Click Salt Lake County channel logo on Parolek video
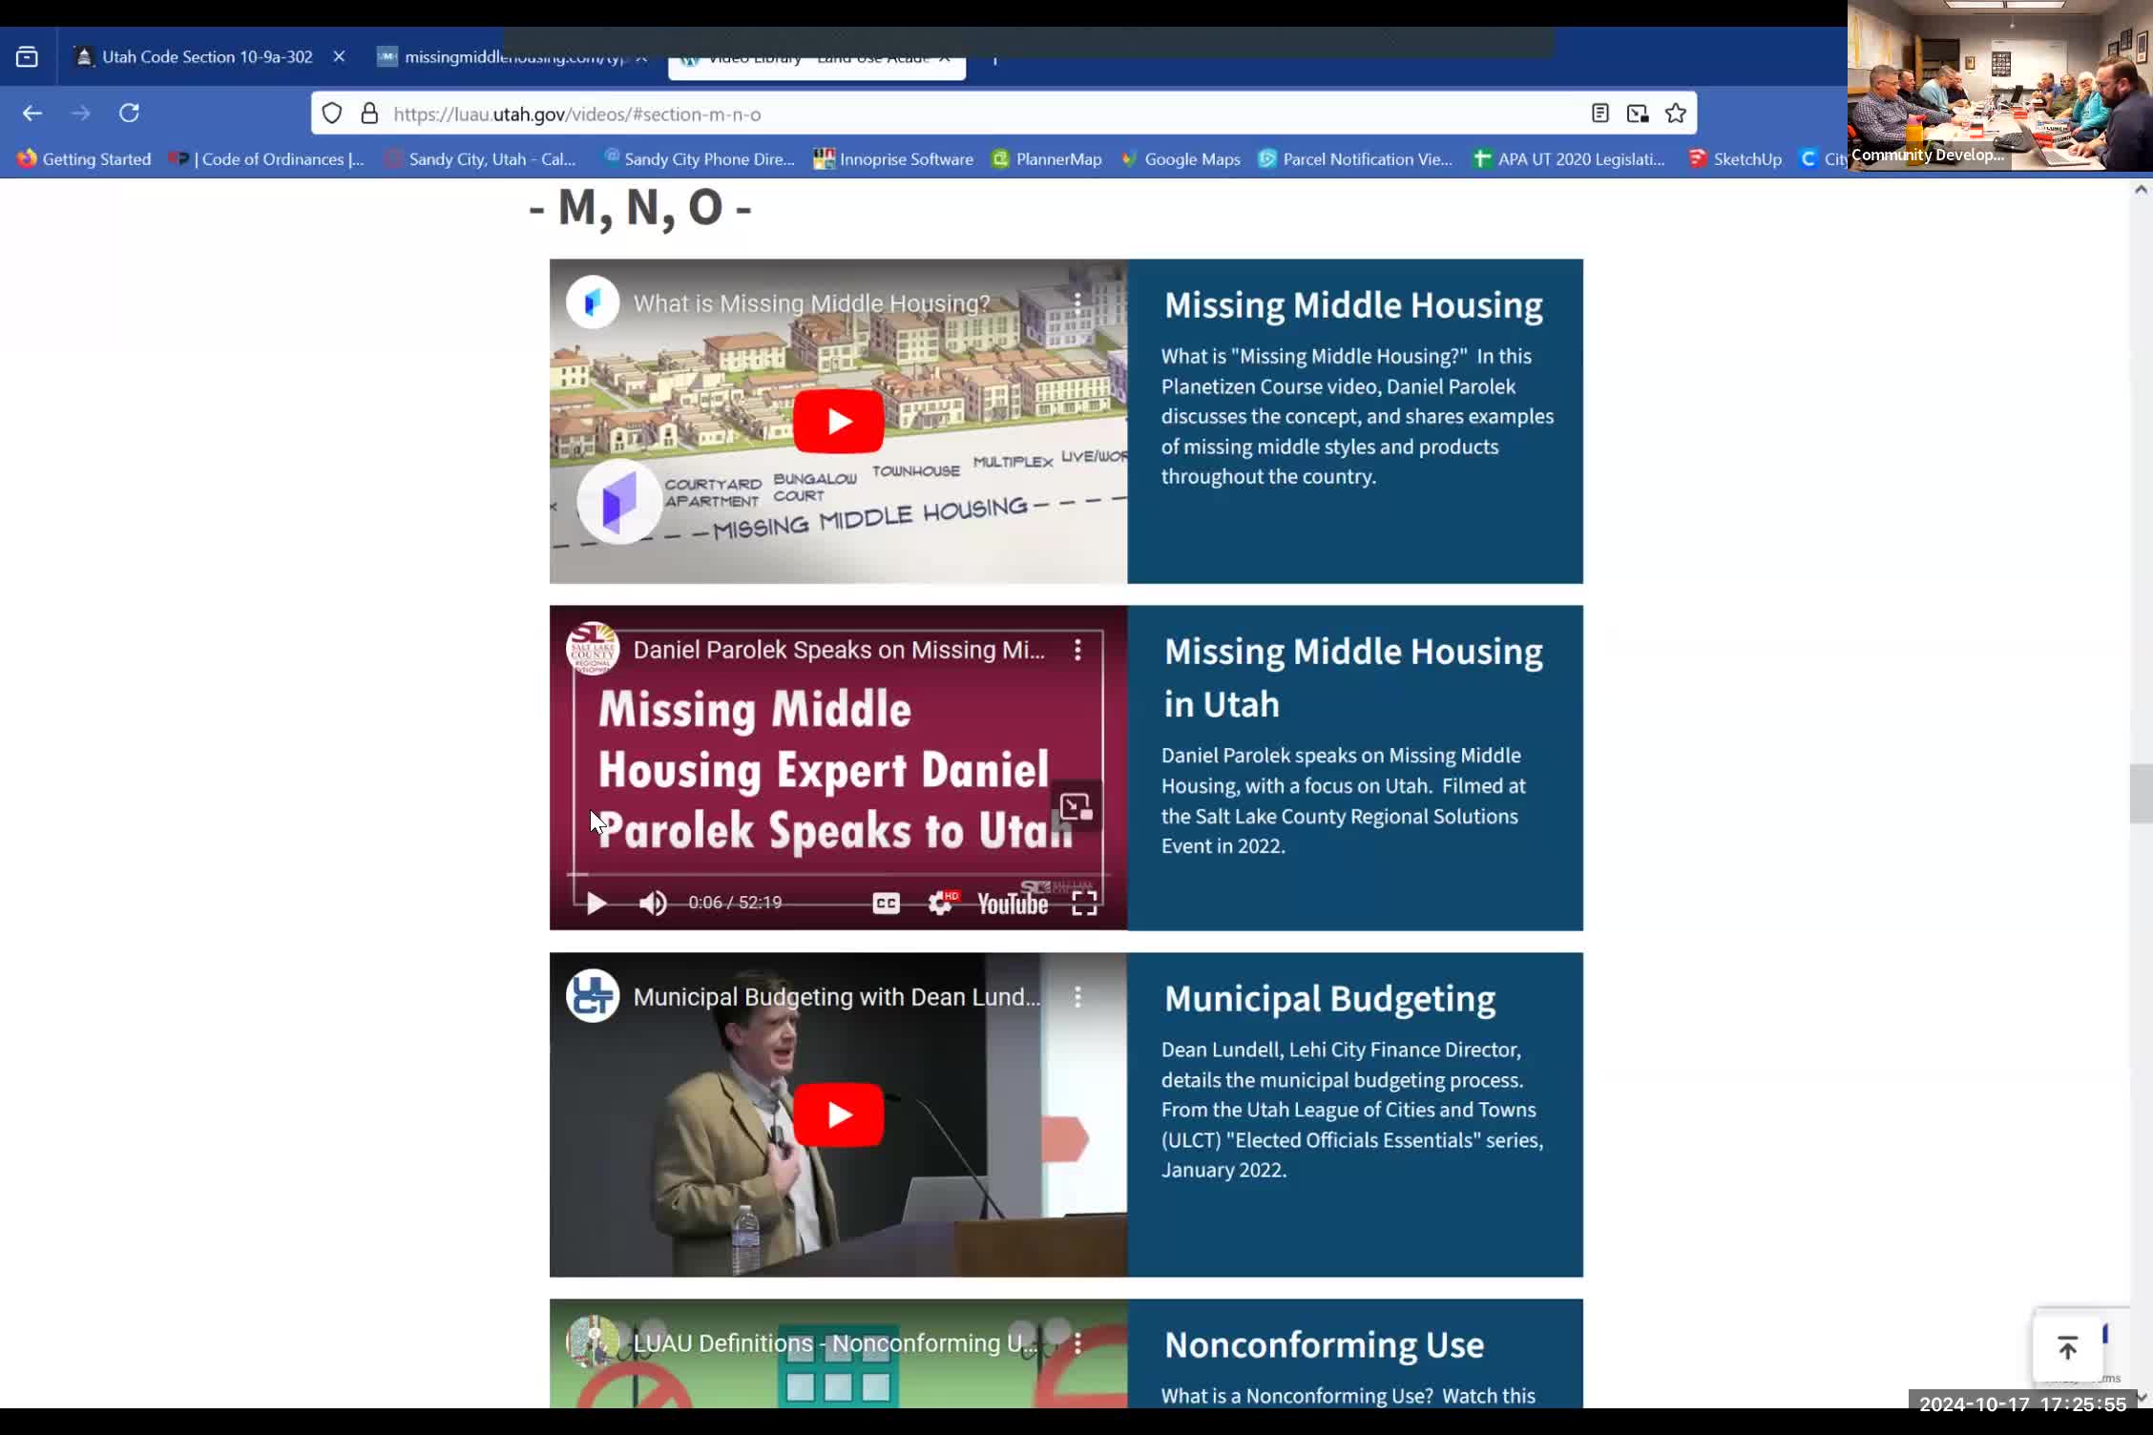This screenshot has width=2153, height=1435. pyautogui.click(x=593, y=649)
